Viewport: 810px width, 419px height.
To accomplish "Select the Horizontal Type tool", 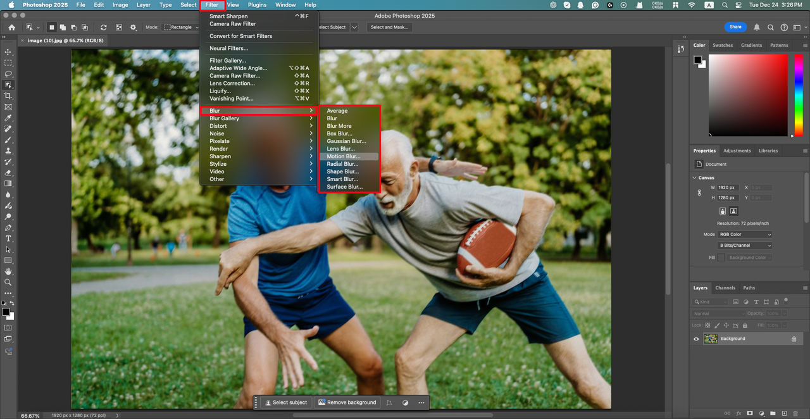I will click(8, 239).
